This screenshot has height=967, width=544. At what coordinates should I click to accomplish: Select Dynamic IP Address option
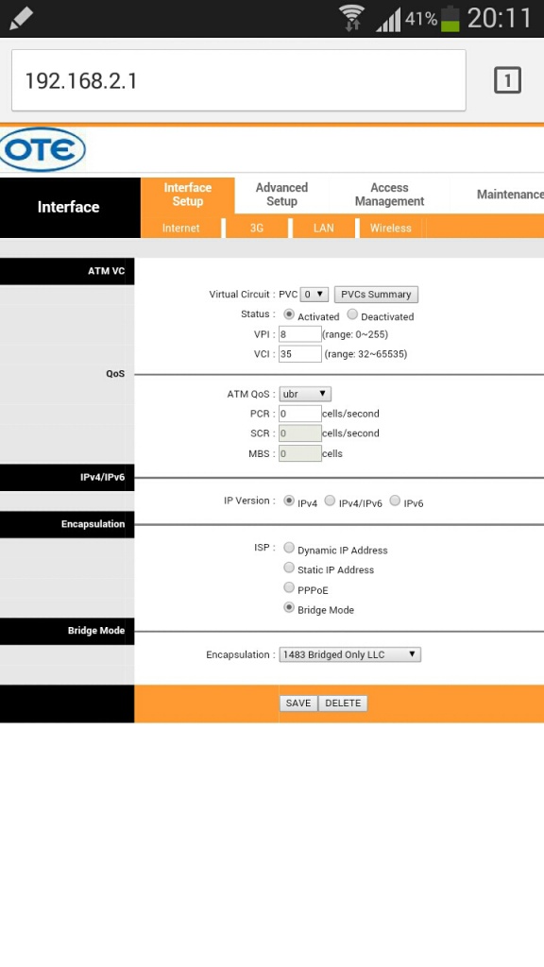289,548
